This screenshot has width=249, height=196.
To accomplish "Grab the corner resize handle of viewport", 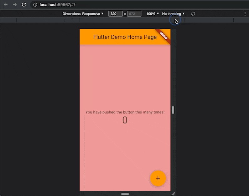I will tap(173, 193).
